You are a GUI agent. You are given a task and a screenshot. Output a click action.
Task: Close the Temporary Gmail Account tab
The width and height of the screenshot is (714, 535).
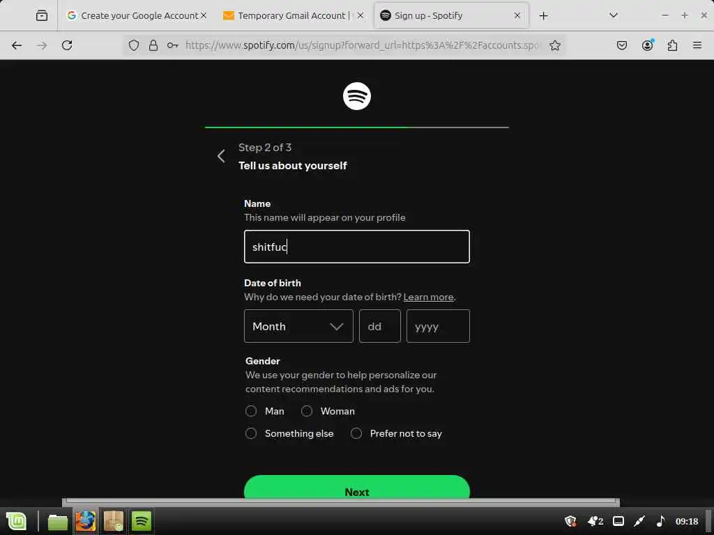(x=360, y=15)
